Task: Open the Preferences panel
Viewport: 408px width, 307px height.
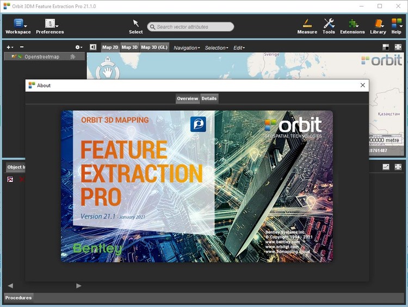Action: coord(50,26)
